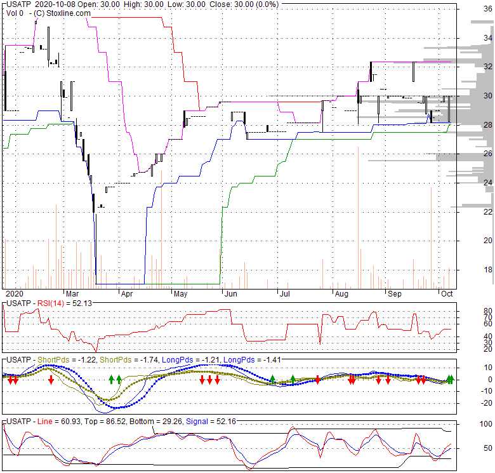This screenshot has width=495, height=473.
Task: Click the 34 label on the price axis
Action: click(488, 38)
